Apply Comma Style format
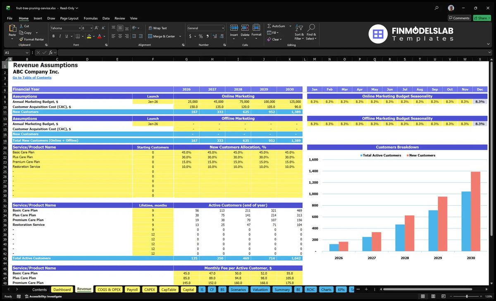The height and width of the screenshot is (301, 496). (x=207, y=36)
